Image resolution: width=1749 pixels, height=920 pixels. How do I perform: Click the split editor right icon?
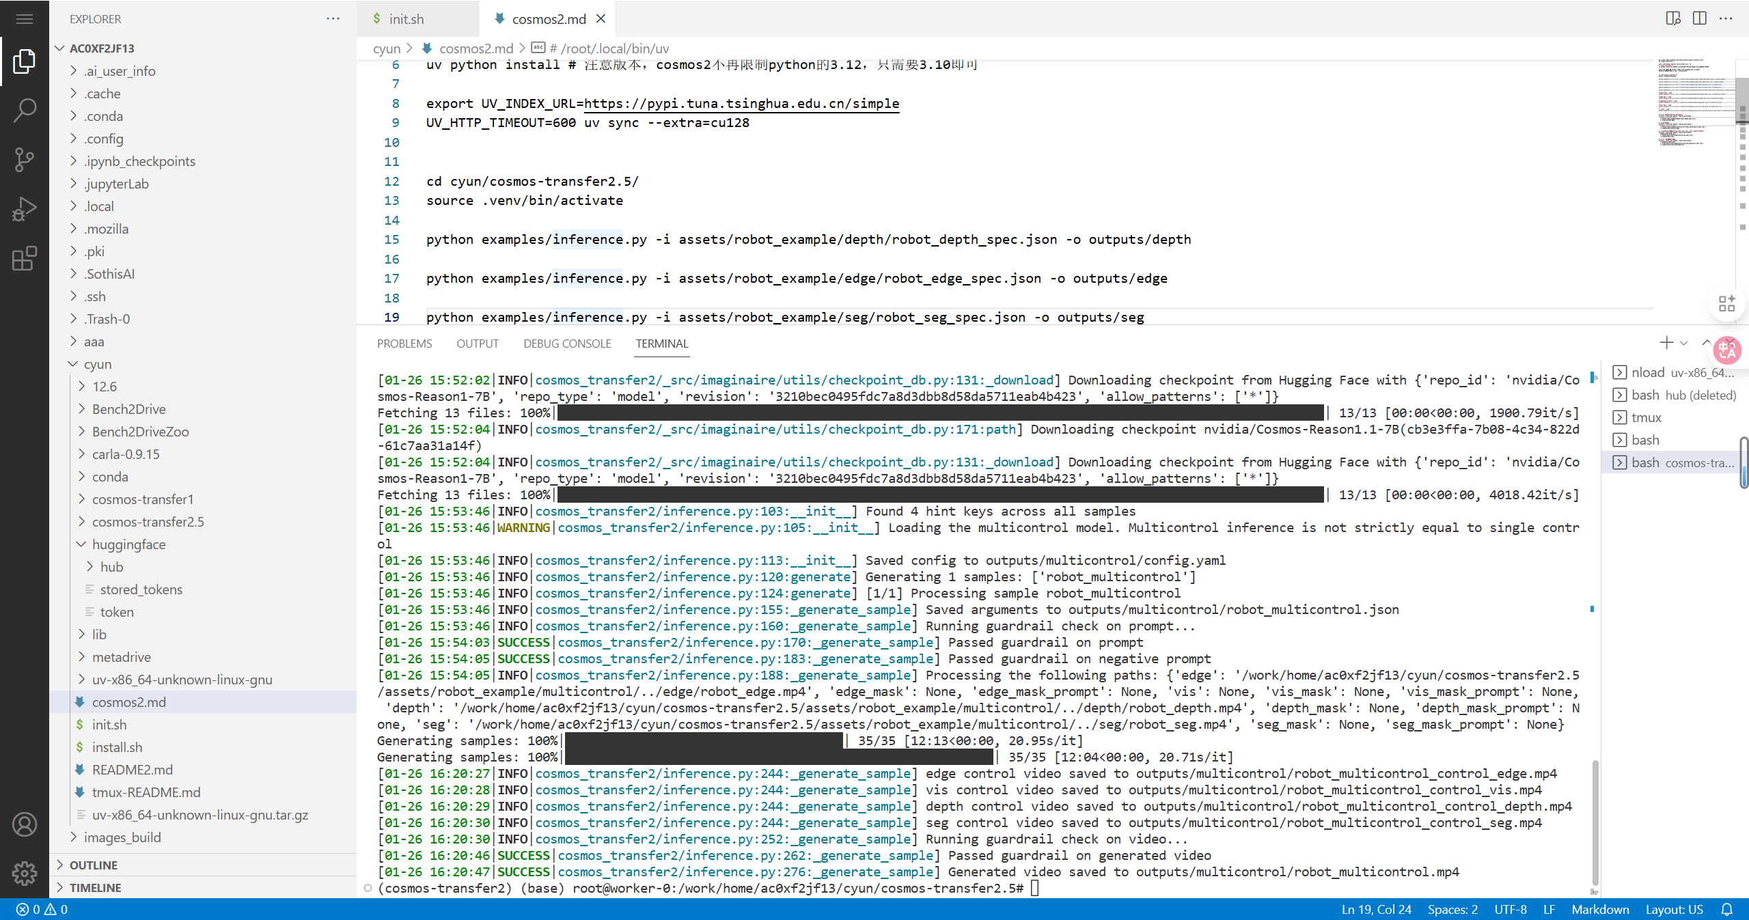[x=1700, y=18]
